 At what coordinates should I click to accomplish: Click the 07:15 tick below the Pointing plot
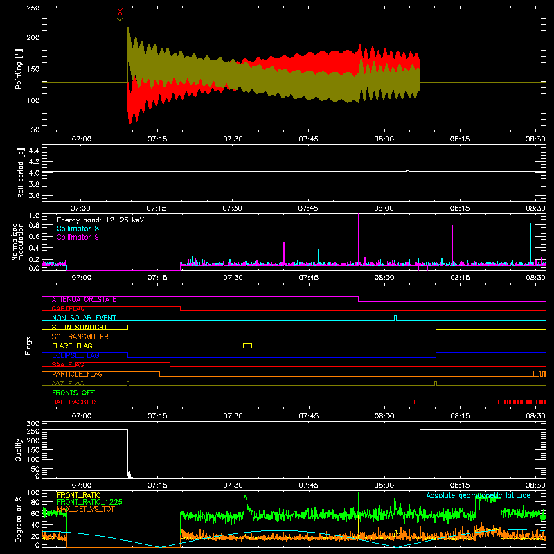point(157,139)
